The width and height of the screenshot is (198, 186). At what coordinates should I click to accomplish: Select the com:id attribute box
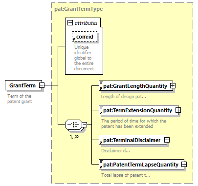click(x=85, y=37)
